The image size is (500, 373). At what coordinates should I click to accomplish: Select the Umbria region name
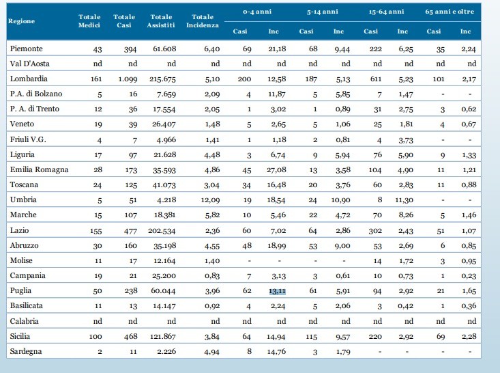click(23, 199)
